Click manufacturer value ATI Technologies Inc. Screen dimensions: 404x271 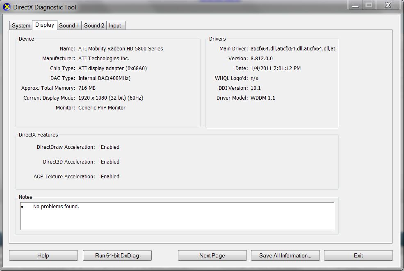point(104,59)
